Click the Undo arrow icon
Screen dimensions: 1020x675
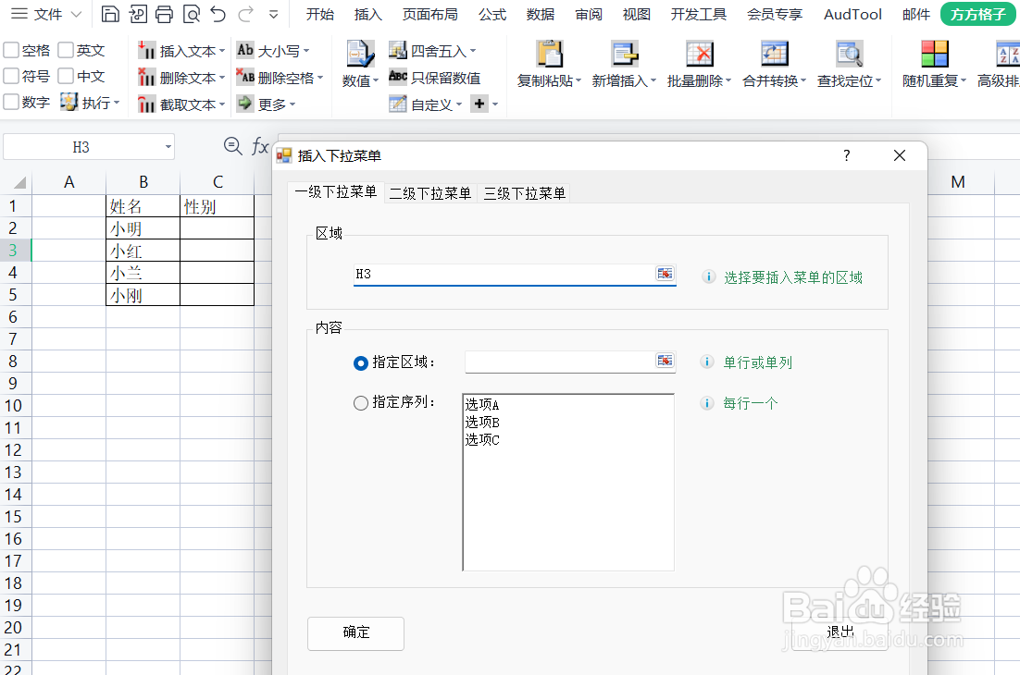point(218,14)
